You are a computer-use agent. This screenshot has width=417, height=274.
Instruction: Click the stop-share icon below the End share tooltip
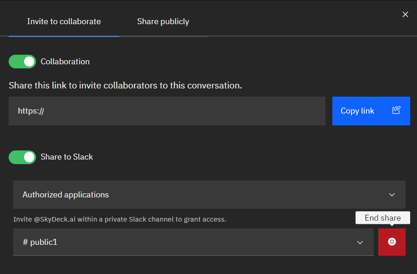(392, 242)
